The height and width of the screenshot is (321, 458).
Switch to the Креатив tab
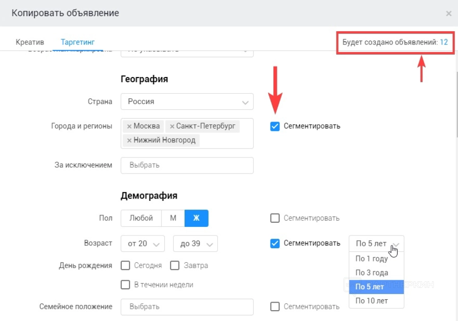coord(30,42)
